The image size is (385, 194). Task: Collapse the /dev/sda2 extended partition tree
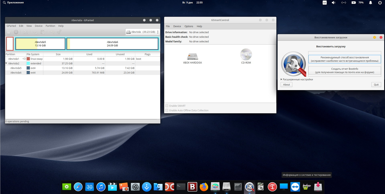pos(6,63)
